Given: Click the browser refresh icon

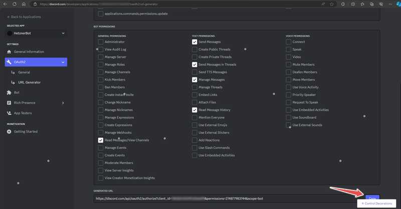Looking at the screenshot, I should tap(15, 4).
